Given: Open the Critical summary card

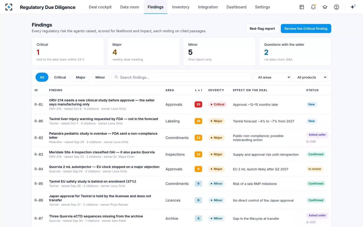Looking at the screenshot, I should pyautogui.click(x=68, y=52).
